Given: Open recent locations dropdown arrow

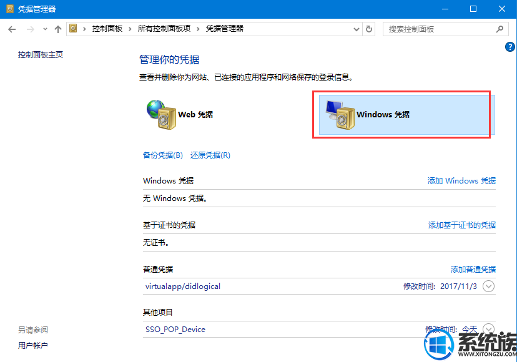Looking at the screenshot, I should (45, 29).
